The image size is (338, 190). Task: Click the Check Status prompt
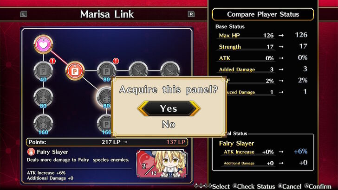[x=254, y=186]
